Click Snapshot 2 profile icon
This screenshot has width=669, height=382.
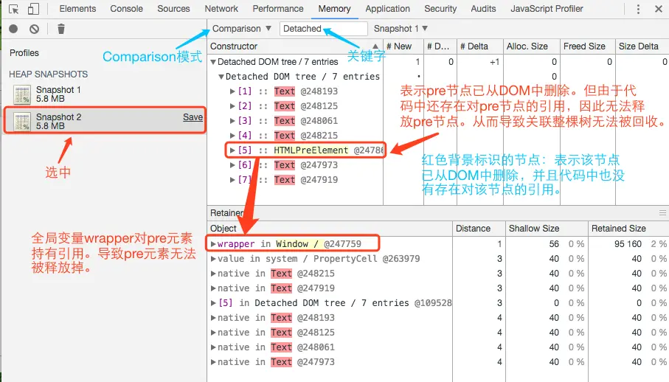pyautogui.click(x=22, y=122)
